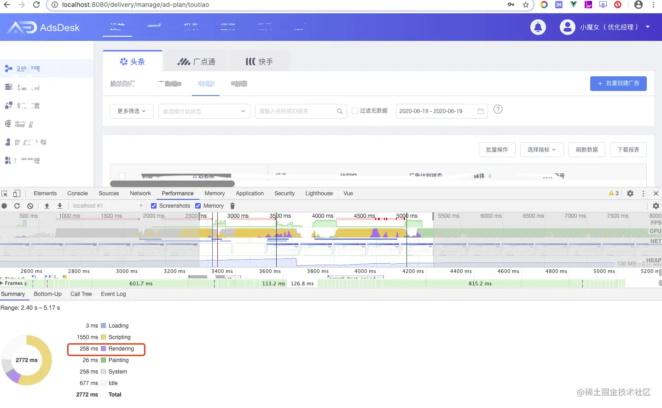Bookmark the page with the star icon
Image resolution: width=662 pixels, height=408 pixels.
click(525, 5)
